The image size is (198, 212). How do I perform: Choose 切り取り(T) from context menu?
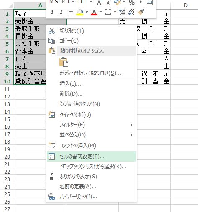point(91,31)
